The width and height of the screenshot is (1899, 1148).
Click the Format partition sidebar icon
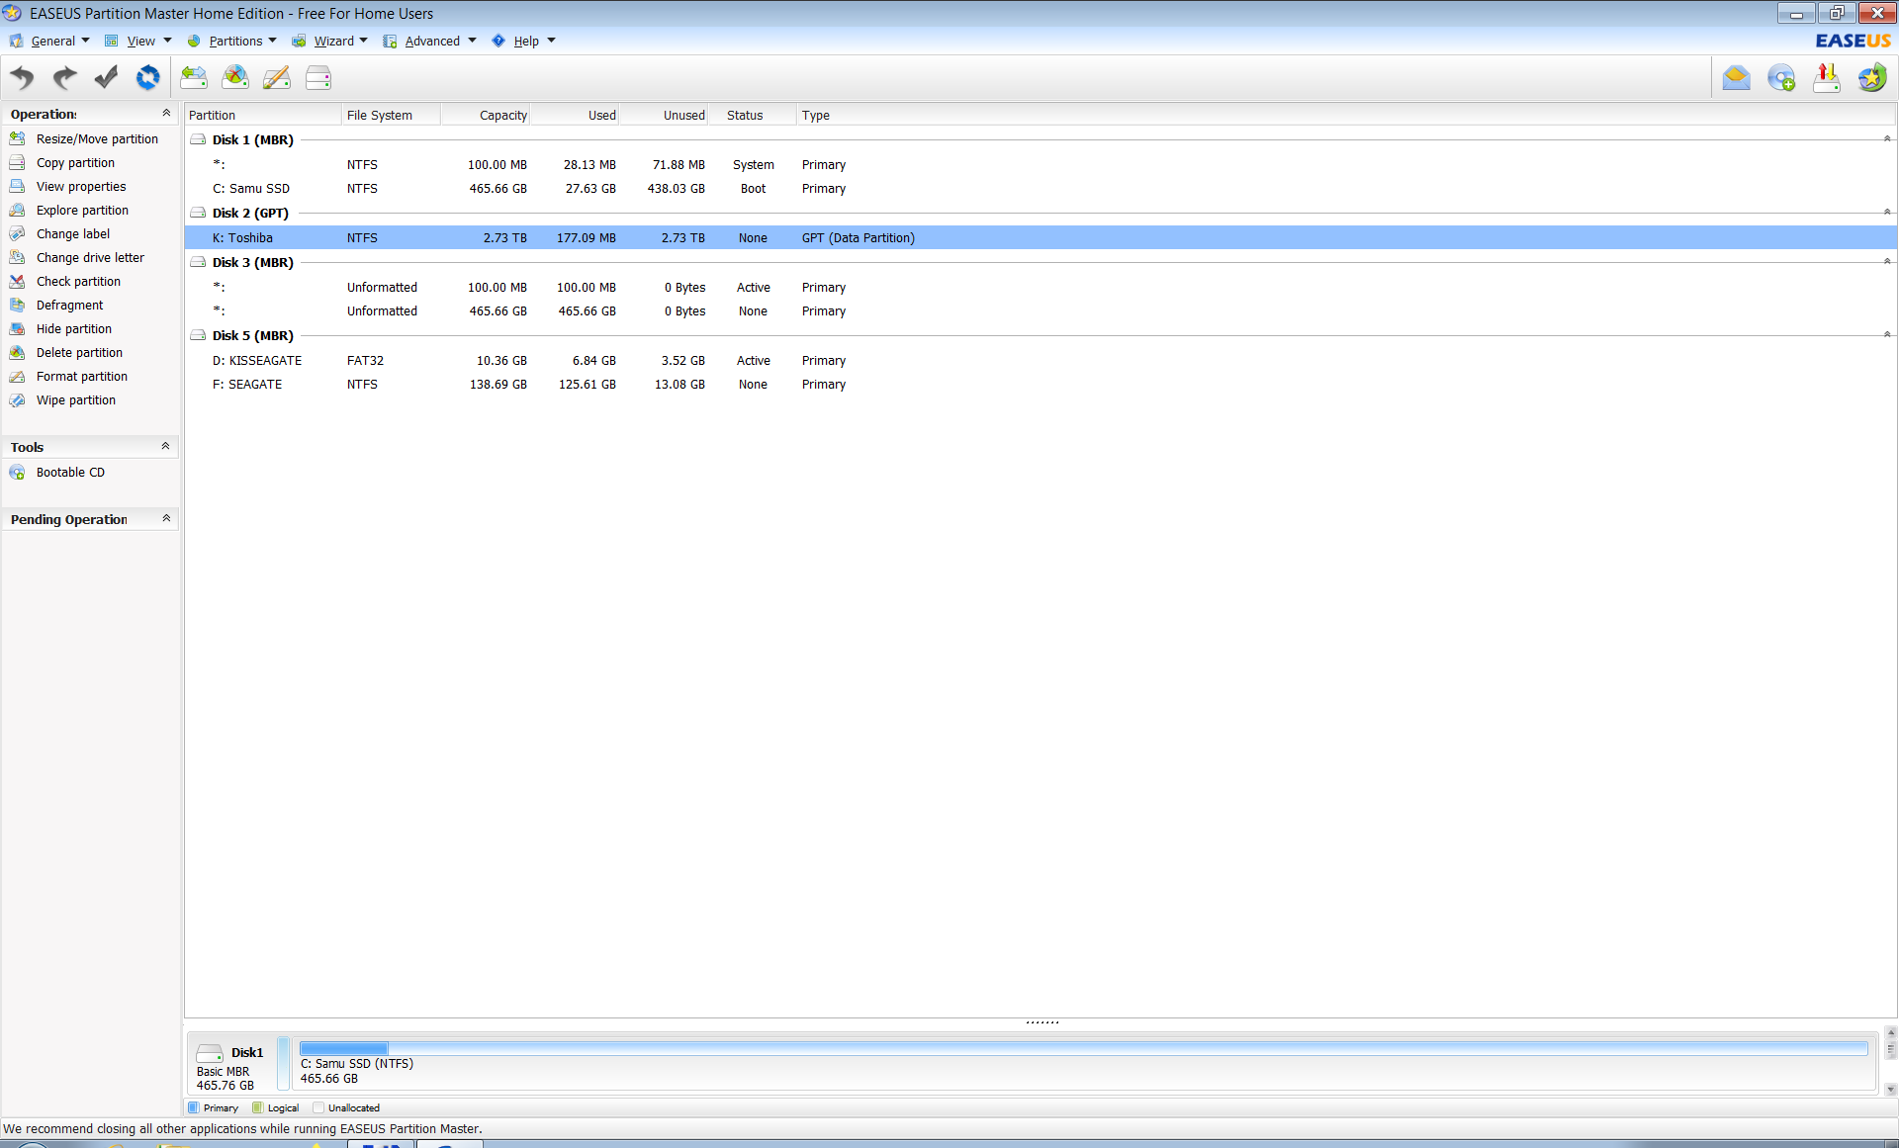[17, 376]
